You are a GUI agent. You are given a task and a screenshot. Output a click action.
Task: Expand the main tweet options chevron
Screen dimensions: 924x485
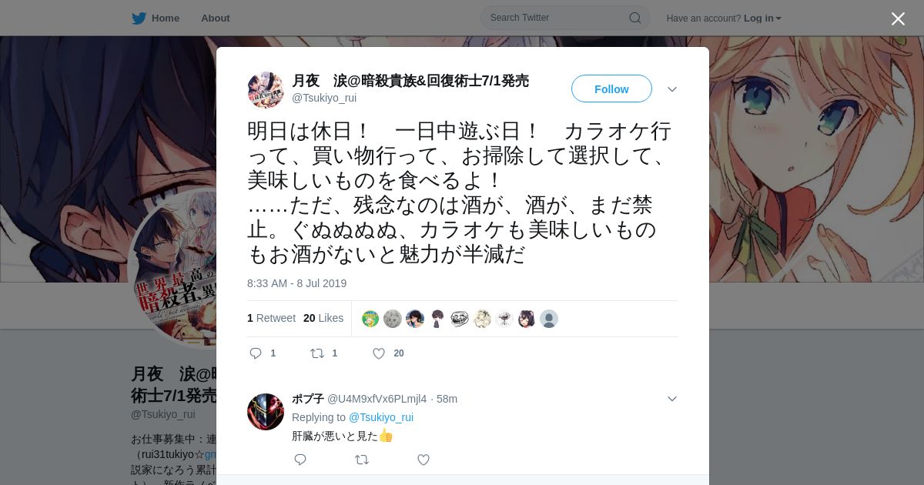(672, 89)
